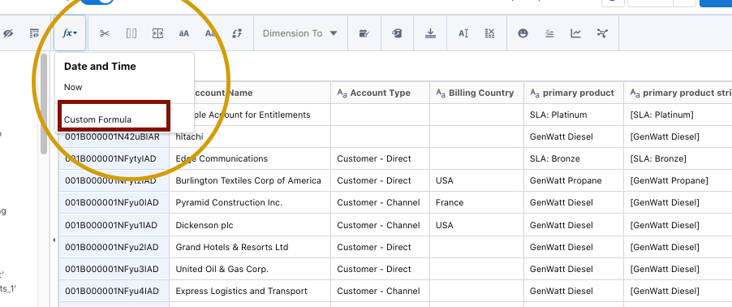
Task: Click the line chart predict icon
Action: point(575,33)
